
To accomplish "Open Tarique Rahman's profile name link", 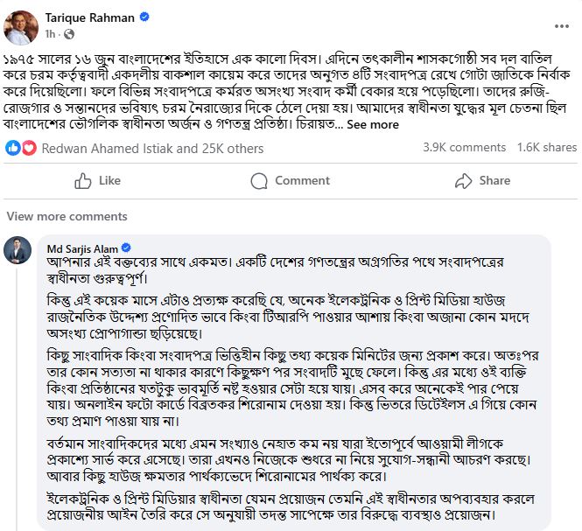I will [x=90, y=17].
